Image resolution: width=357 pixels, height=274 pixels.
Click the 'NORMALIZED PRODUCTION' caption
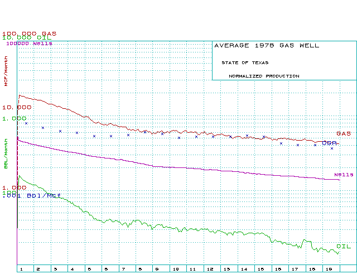[263, 76]
